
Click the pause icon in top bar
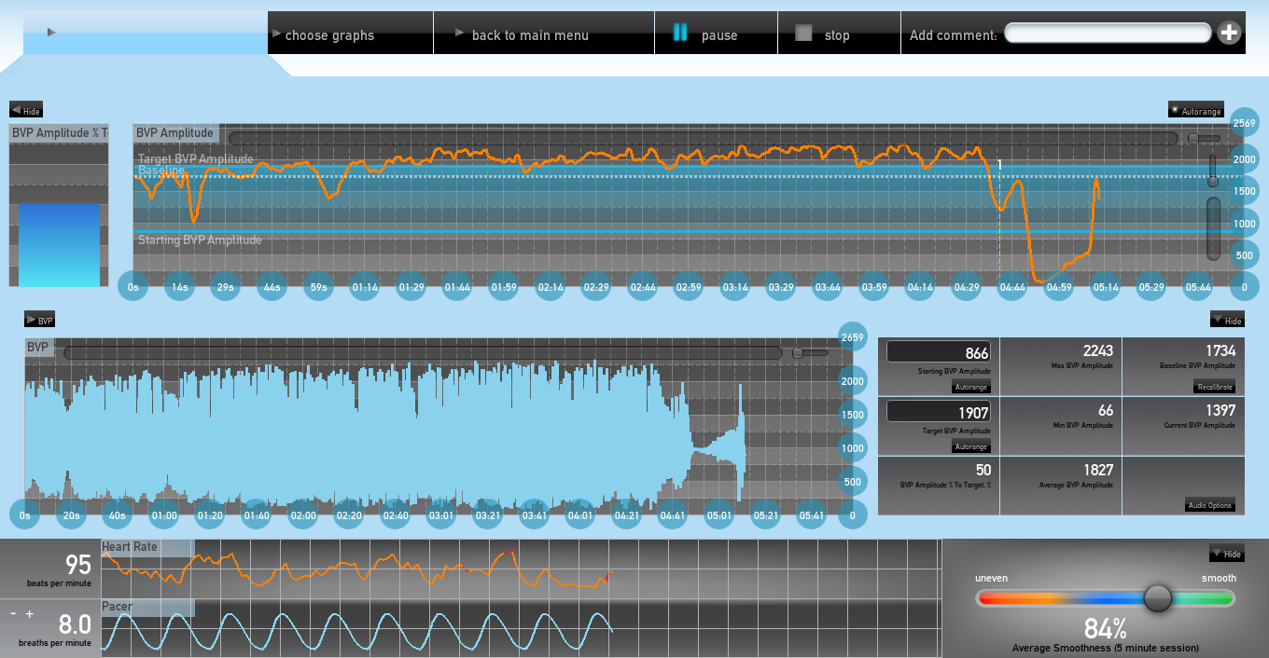coord(680,34)
